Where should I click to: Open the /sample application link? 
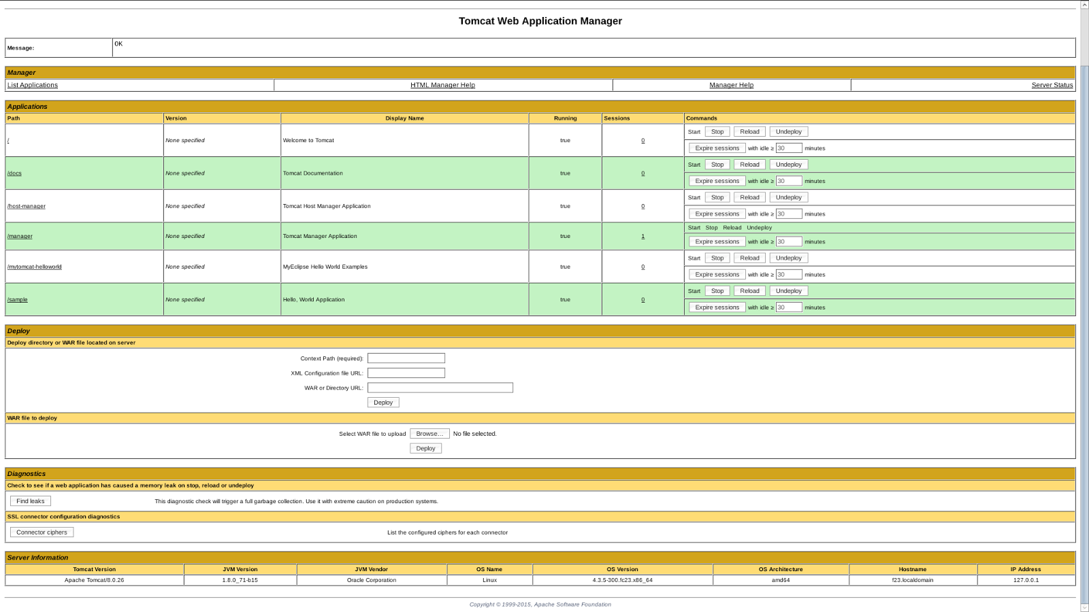click(x=18, y=300)
